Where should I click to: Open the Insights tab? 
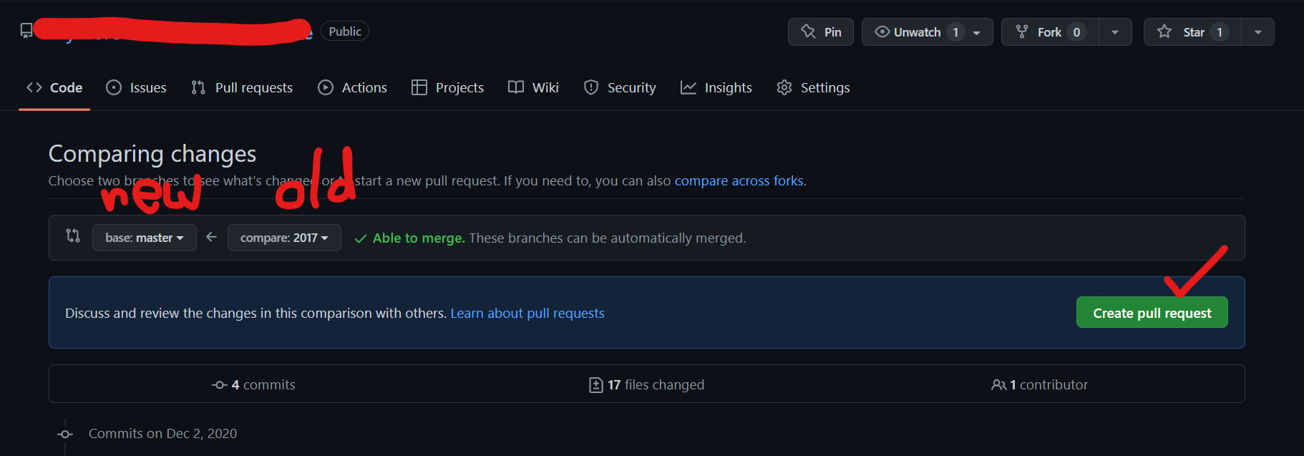pyautogui.click(x=716, y=87)
